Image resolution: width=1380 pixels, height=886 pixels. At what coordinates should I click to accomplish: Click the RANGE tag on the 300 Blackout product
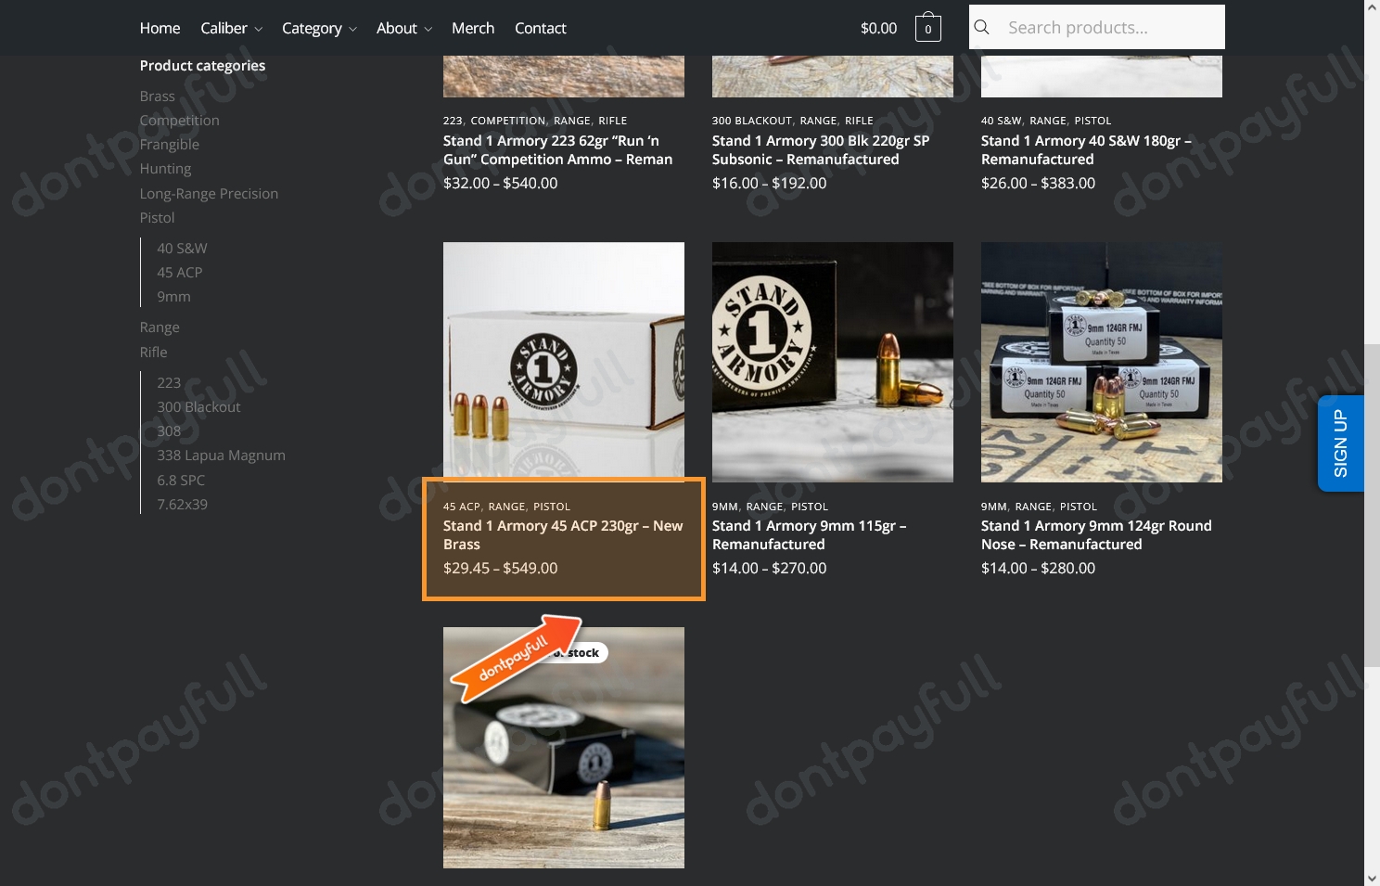point(818,120)
